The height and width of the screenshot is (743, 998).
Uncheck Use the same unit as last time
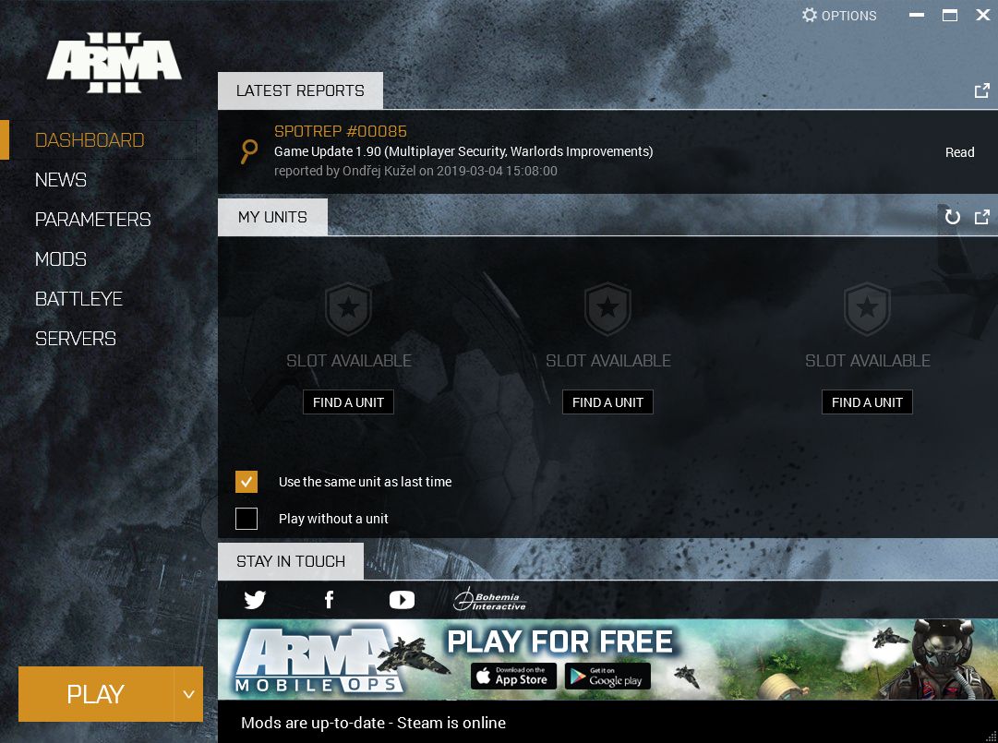246,482
